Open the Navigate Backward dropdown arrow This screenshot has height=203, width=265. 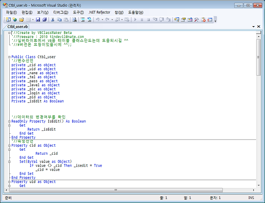click(122, 20)
